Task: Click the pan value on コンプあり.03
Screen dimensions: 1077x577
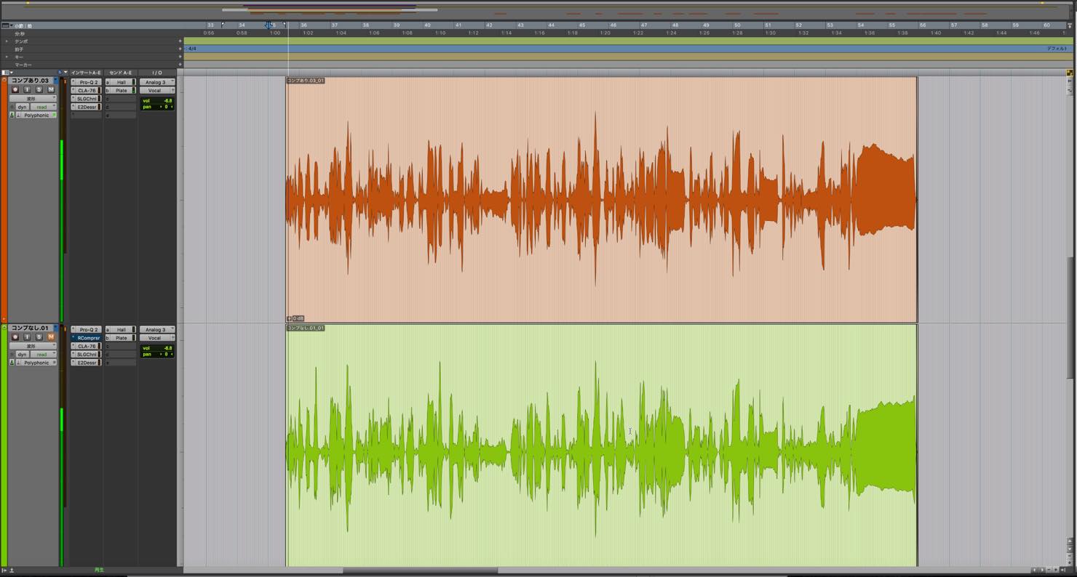Action: coord(167,107)
